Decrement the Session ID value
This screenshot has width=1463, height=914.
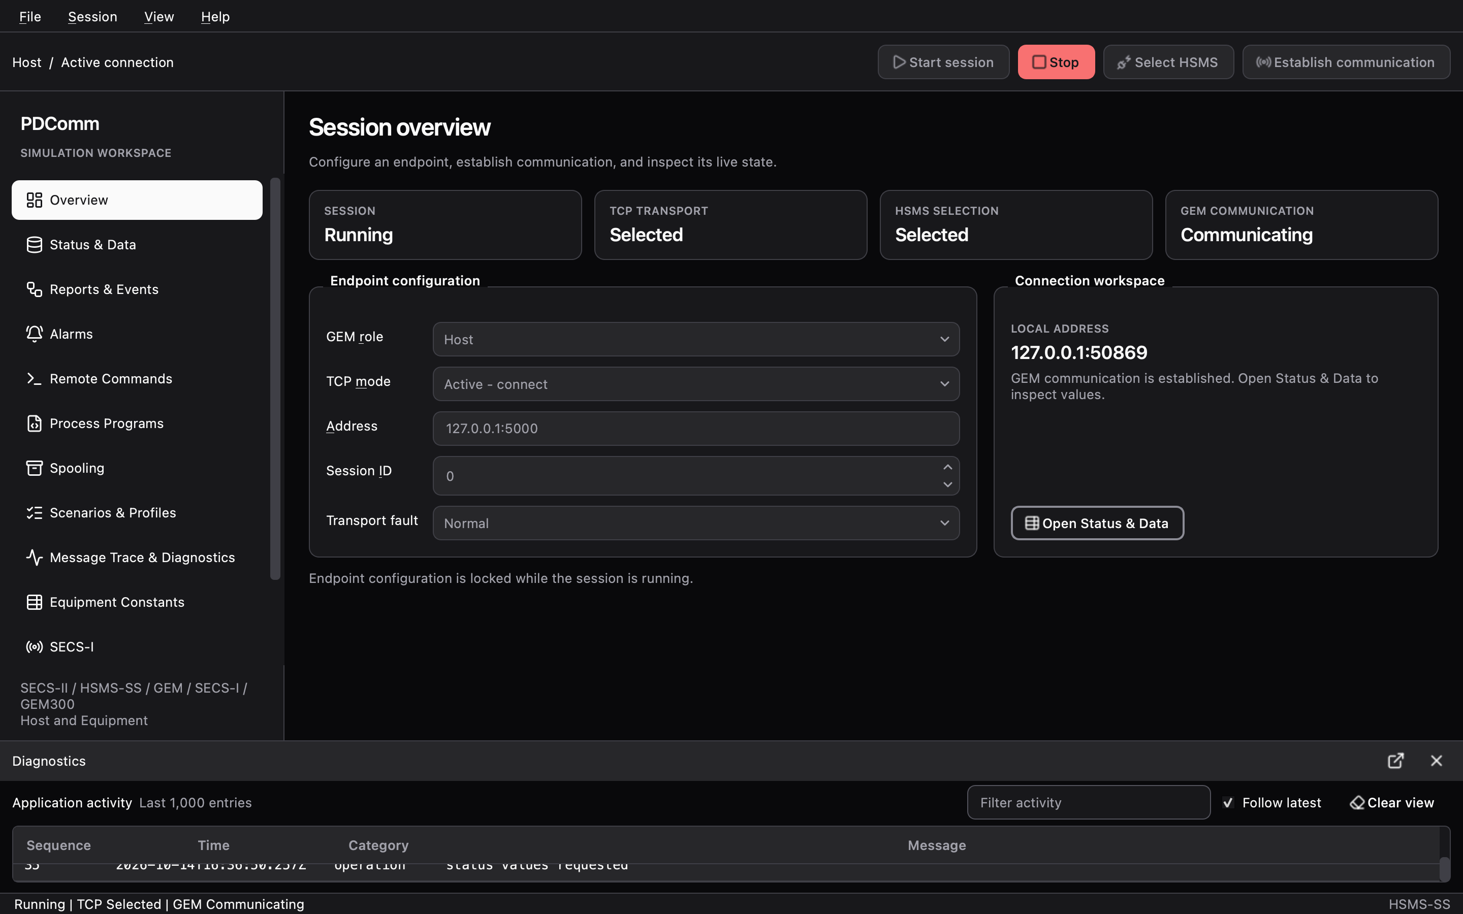tap(947, 485)
